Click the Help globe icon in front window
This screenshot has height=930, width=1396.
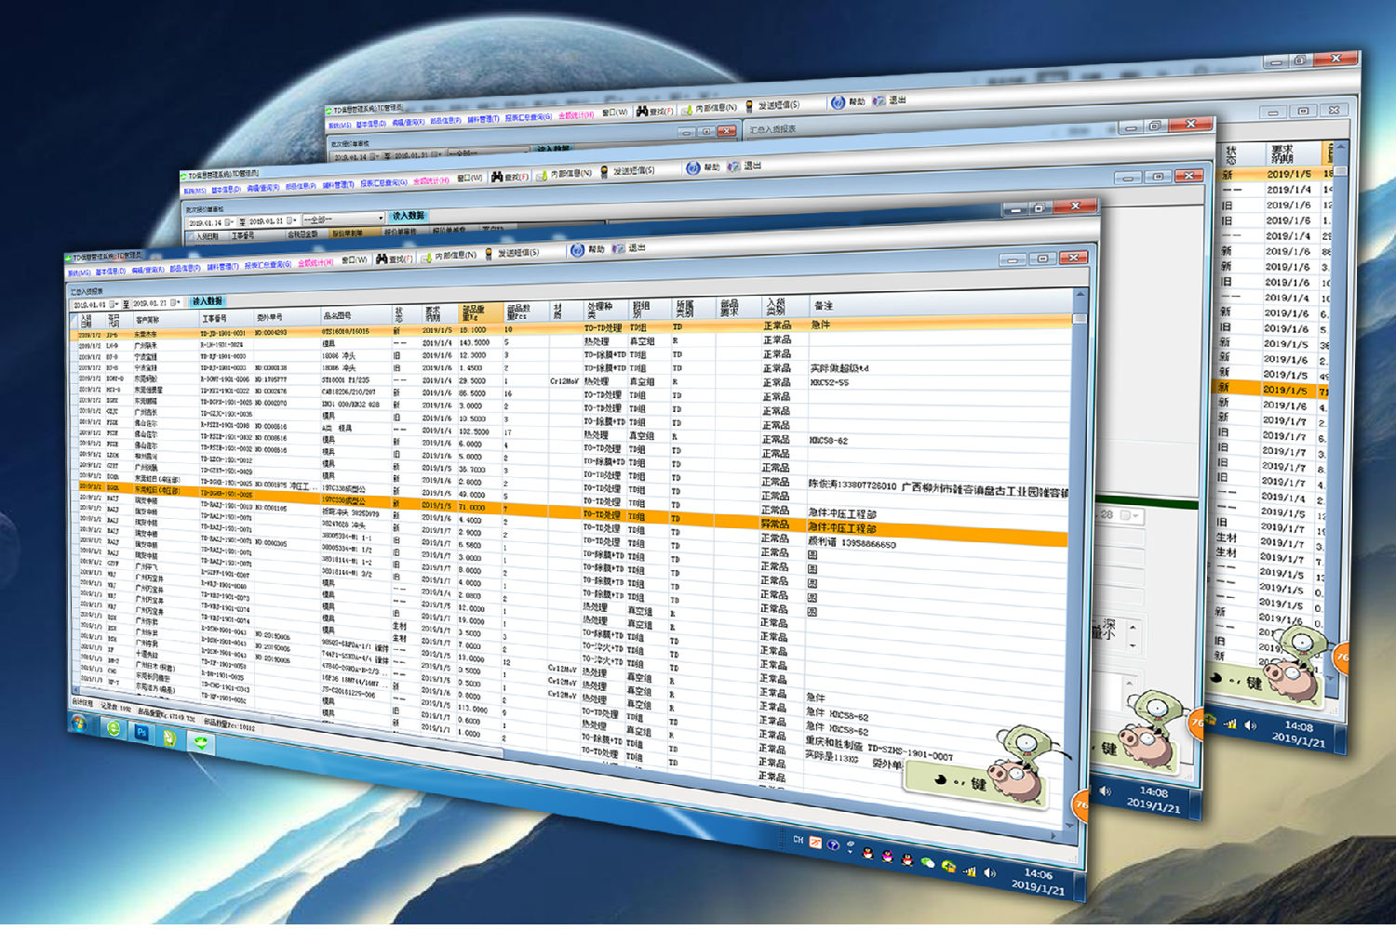[577, 250]
